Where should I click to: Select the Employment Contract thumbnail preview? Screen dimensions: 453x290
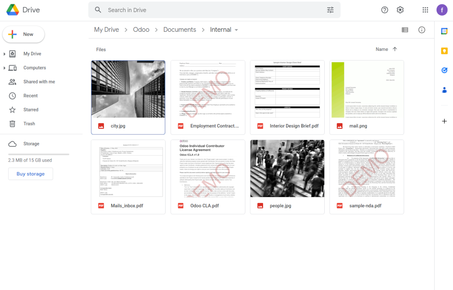pos(208,89)
